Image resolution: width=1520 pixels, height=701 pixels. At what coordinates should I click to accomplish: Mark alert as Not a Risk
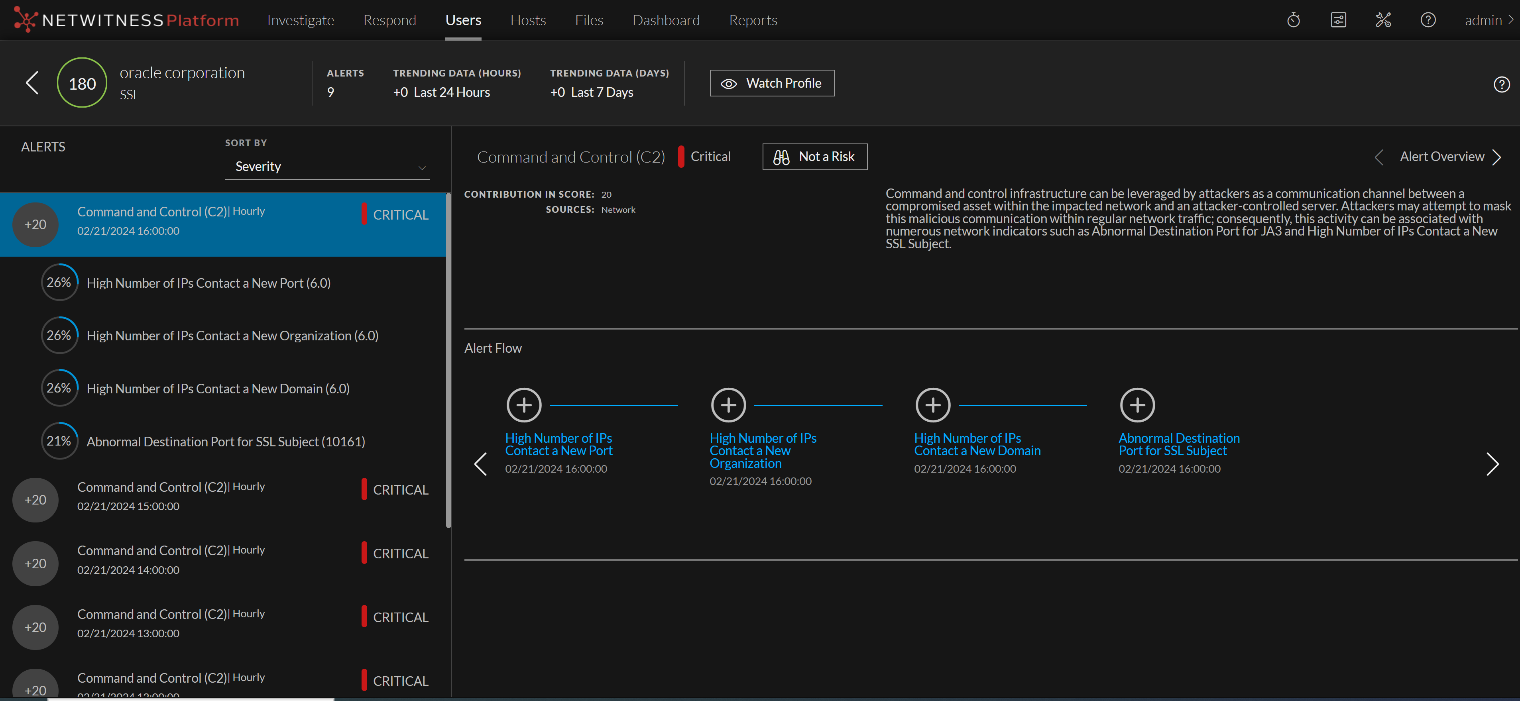(x=814, y=156)
